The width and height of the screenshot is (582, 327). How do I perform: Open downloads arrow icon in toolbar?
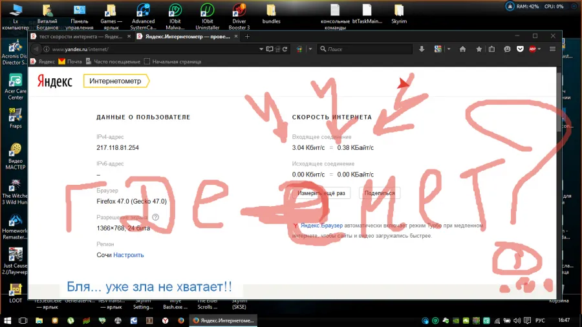click(422, 49)
